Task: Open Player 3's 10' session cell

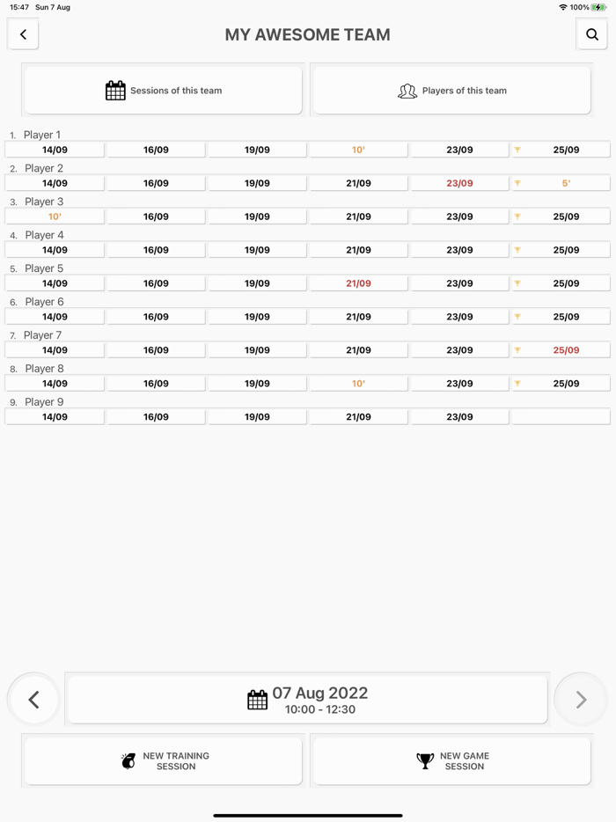Action: [54, 216]
